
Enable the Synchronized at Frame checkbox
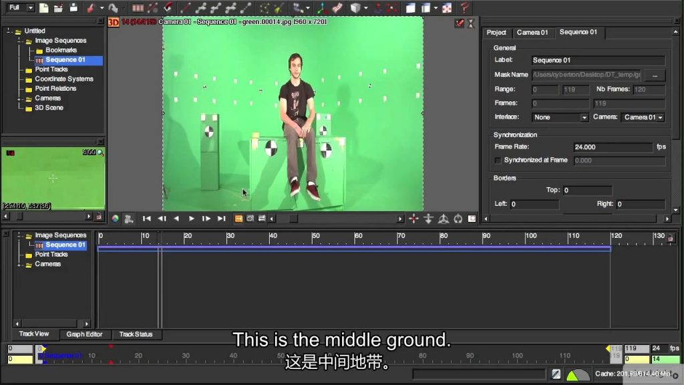click(498, 160)
